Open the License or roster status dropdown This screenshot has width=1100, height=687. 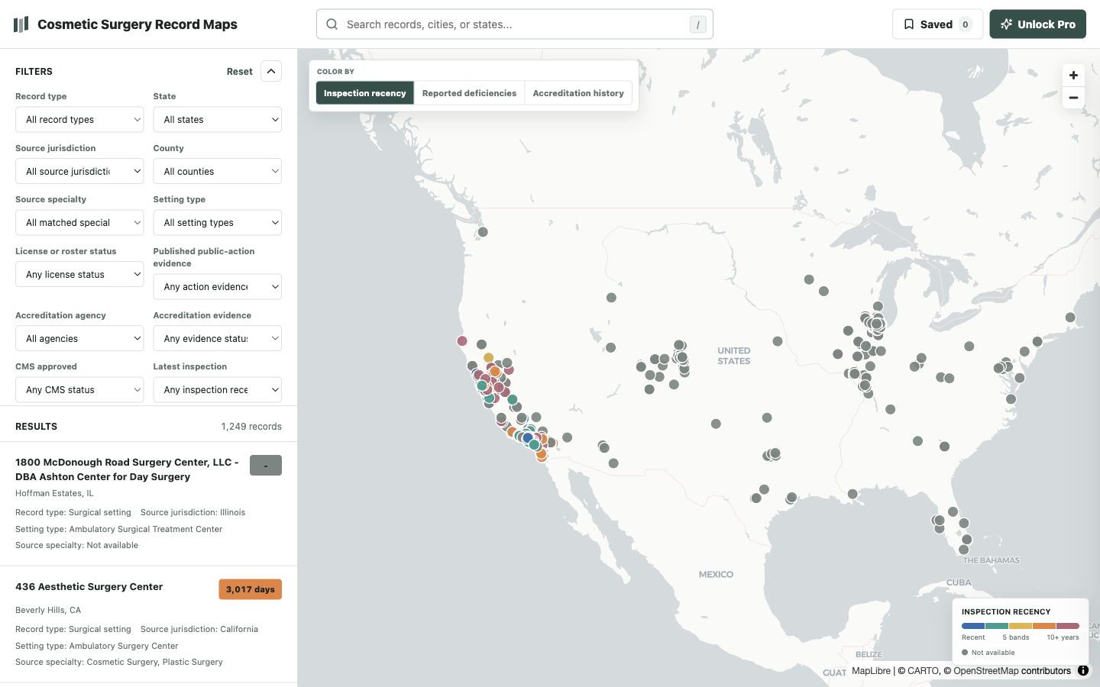(79, 275)
